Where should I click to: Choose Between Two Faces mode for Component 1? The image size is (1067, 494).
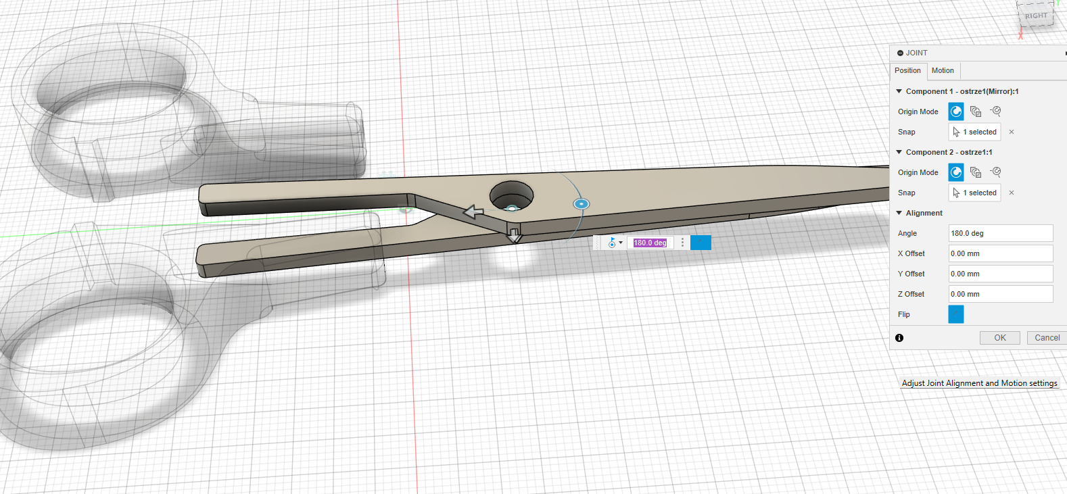(976, 112)
